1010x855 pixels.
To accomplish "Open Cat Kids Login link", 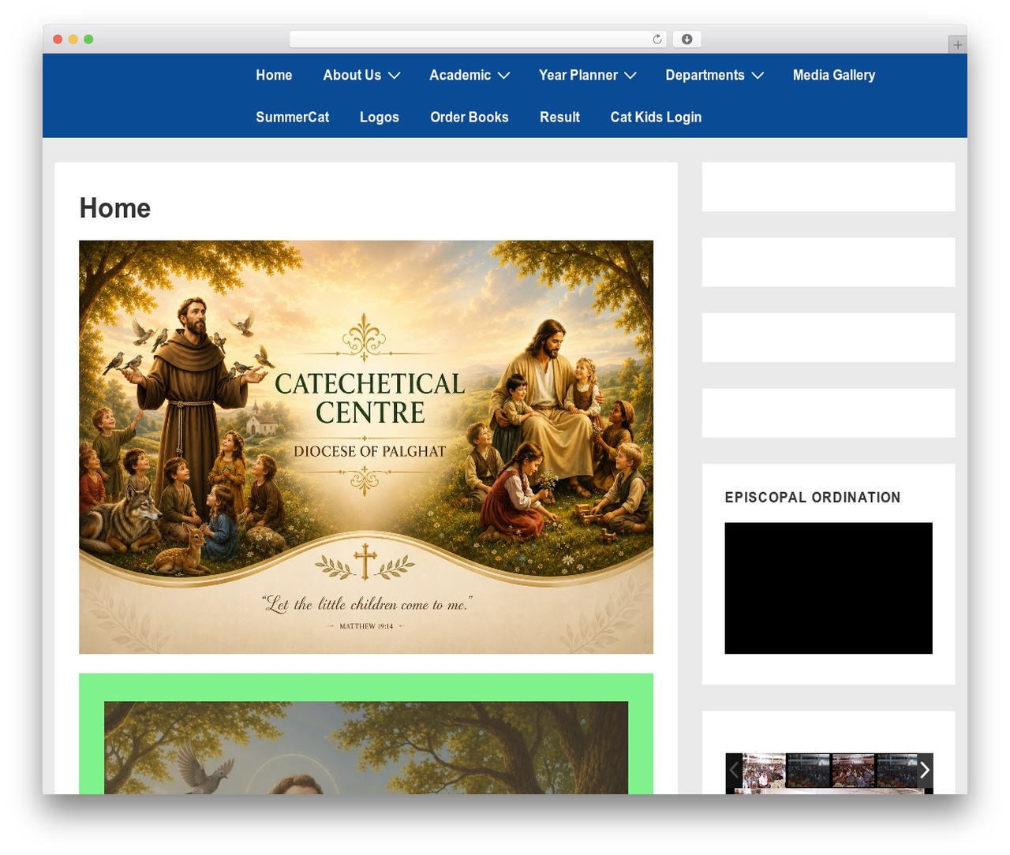I will pyautogui.click(x=656, y=117).
